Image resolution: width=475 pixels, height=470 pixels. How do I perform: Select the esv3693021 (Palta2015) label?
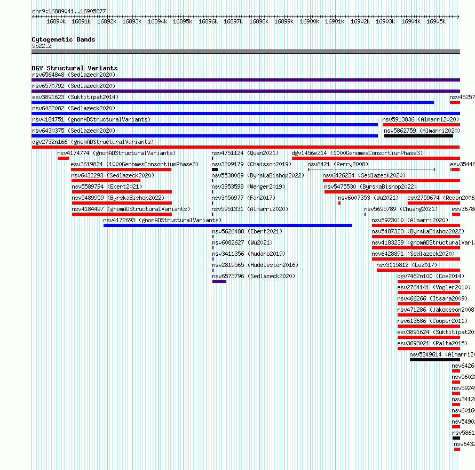pos(432,343)
